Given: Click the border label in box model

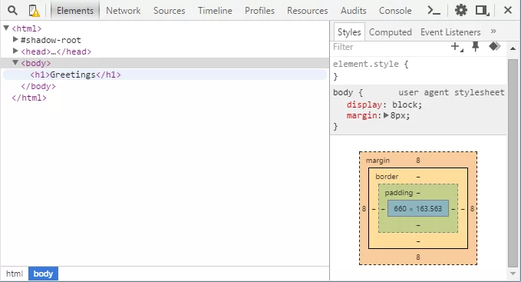Looking at the screenshot, I should point(387,177).
